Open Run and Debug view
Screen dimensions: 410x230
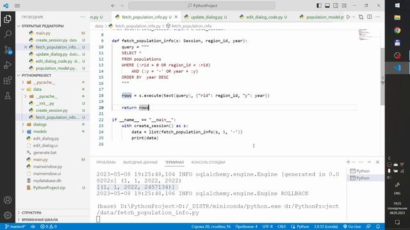pos(8,65)
